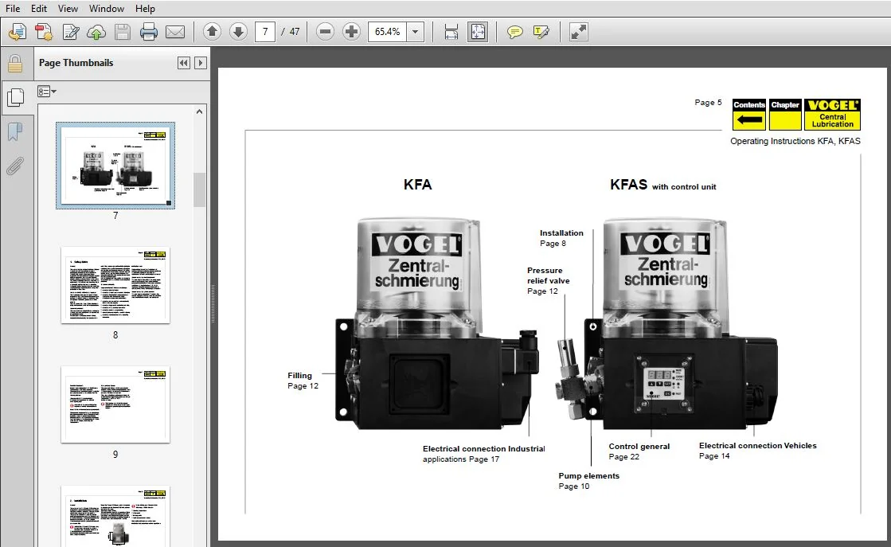Click the Save floppy disk icon
The image size is (891, 547).
coord(122,32)
